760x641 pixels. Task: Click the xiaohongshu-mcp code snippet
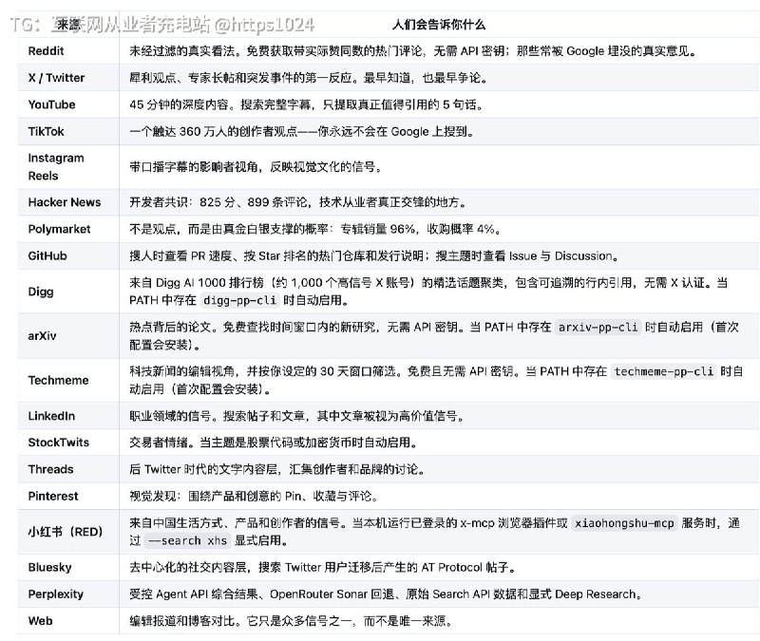[x=624, y=523]
